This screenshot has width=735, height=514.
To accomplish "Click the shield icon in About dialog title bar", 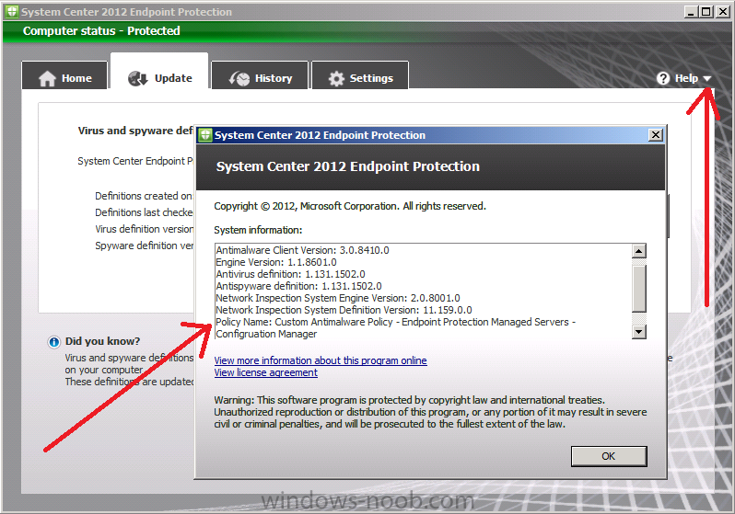I will click(204, 135).
